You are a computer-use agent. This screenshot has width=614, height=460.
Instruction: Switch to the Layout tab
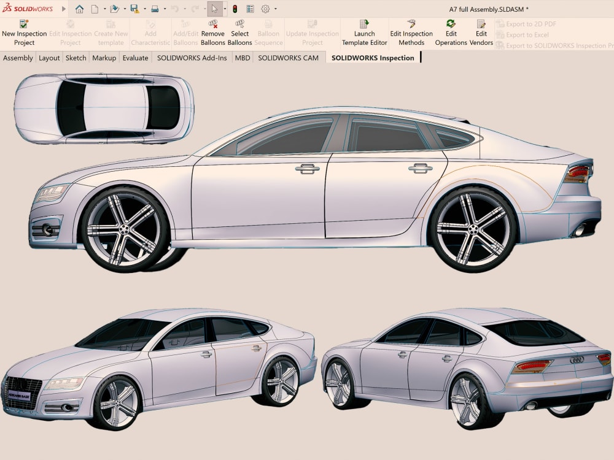(x=49, y=58)
